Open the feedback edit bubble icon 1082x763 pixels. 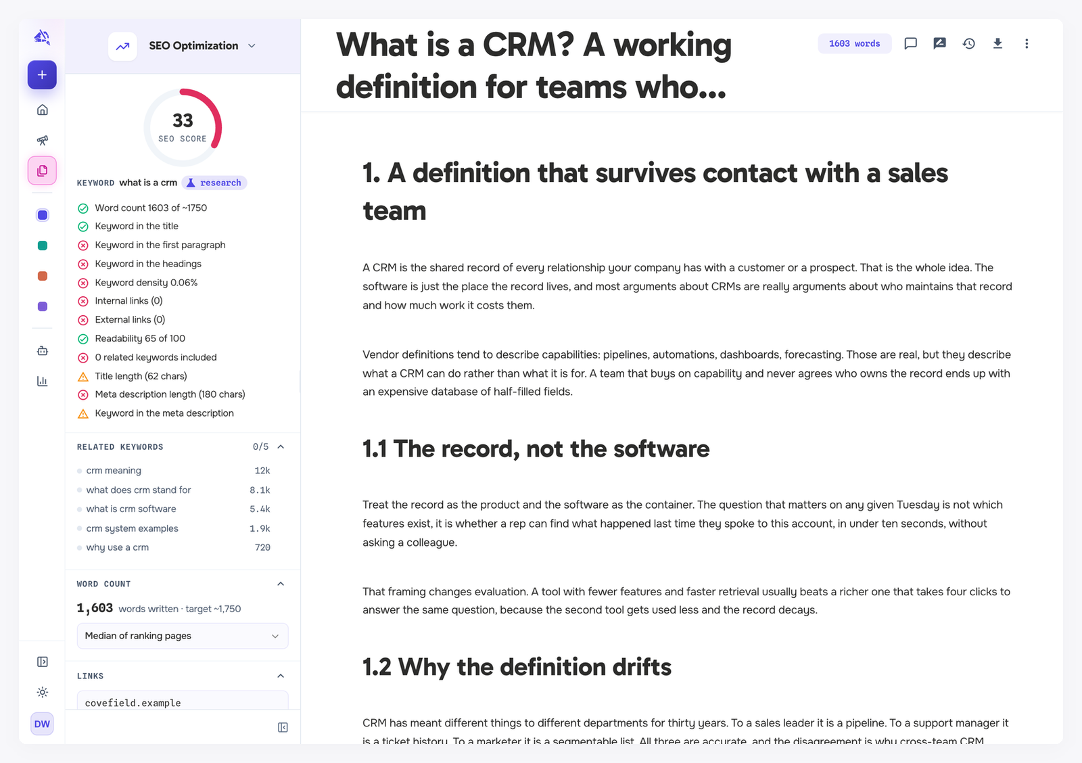tap(939, 43)
